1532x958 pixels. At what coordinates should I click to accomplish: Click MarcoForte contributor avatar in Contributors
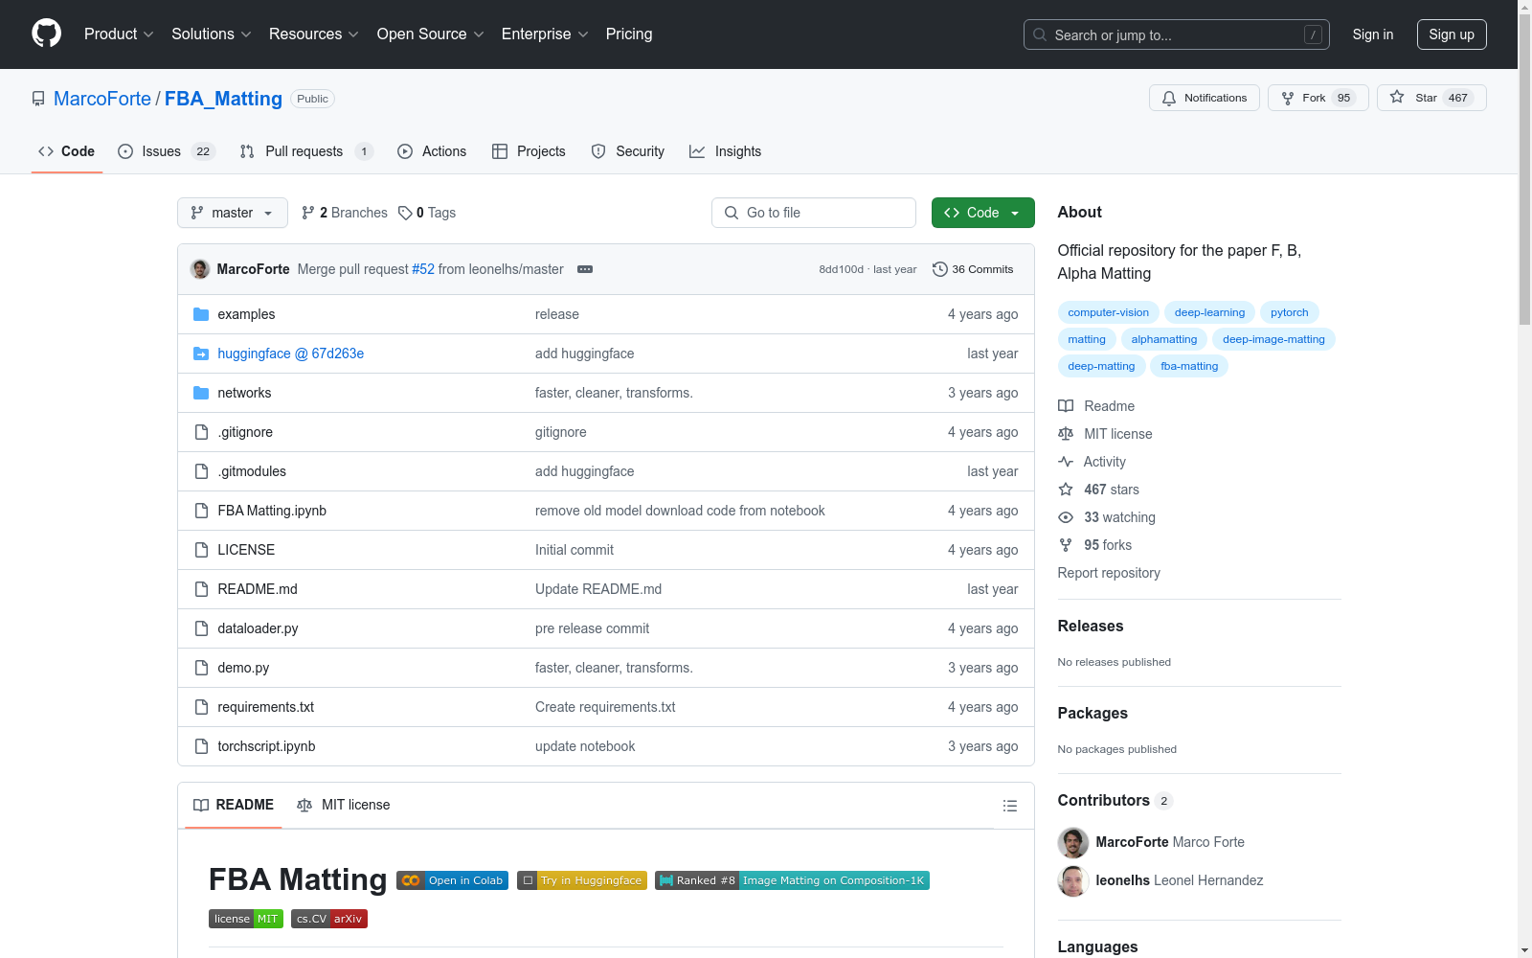pos(1073,842)
